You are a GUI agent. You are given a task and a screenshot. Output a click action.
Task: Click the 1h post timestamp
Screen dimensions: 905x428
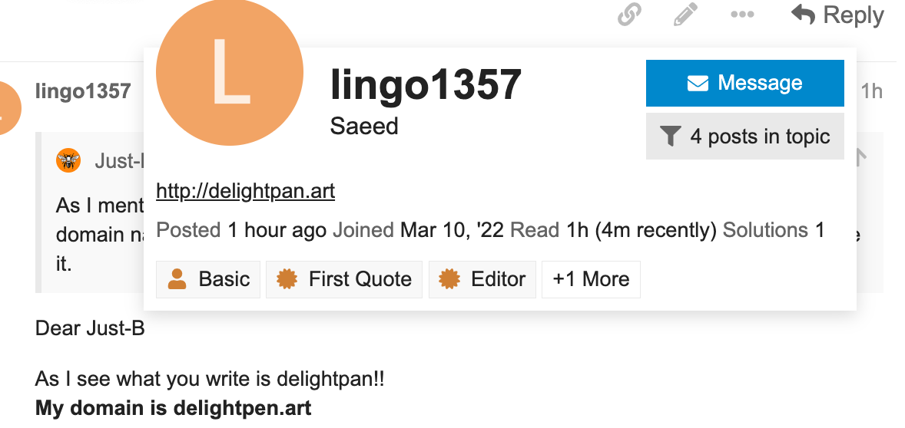pos(871,91)
